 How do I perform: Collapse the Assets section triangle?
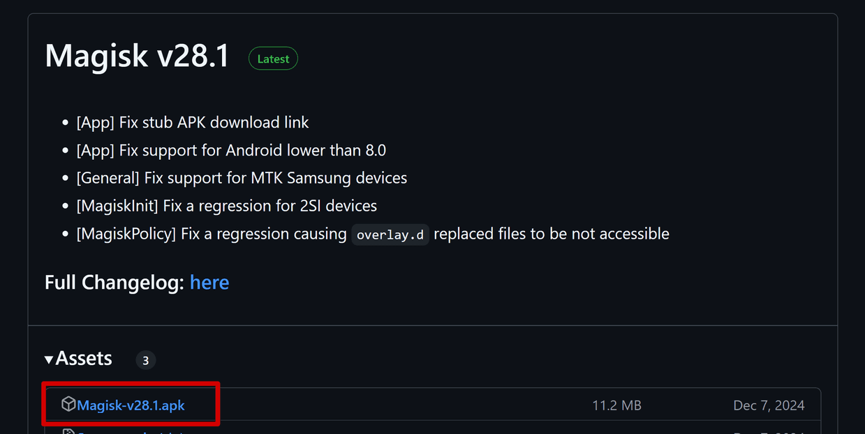tap(49, 359)
